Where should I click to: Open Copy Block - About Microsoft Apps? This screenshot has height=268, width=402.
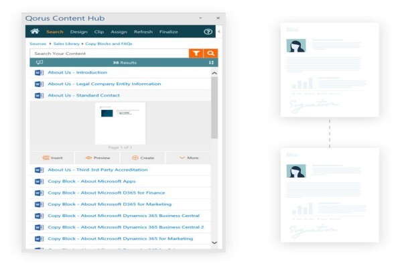[x=92, y=182]
